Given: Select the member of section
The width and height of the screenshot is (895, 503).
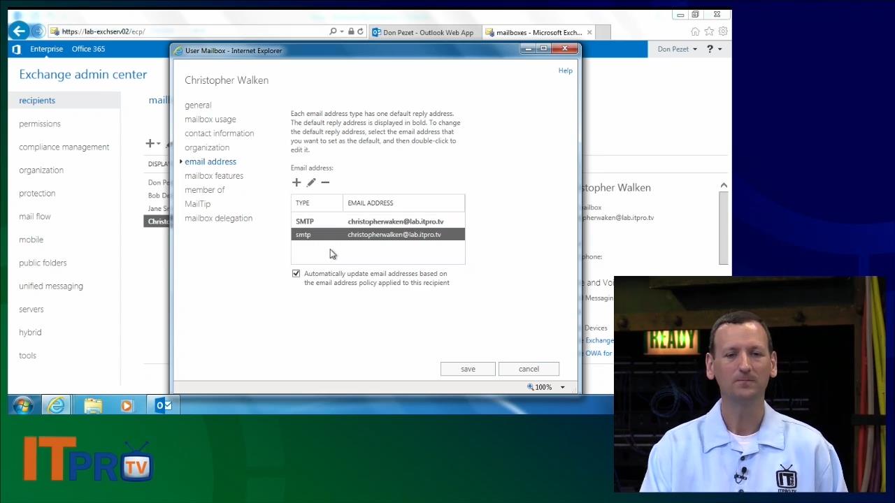Looking at the screenshot, I should [205, 190].
